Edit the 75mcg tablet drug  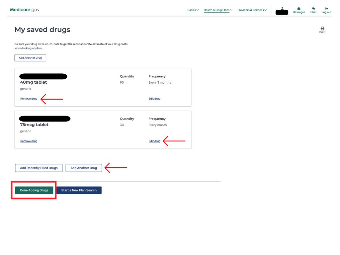click(x=154, y=141)
